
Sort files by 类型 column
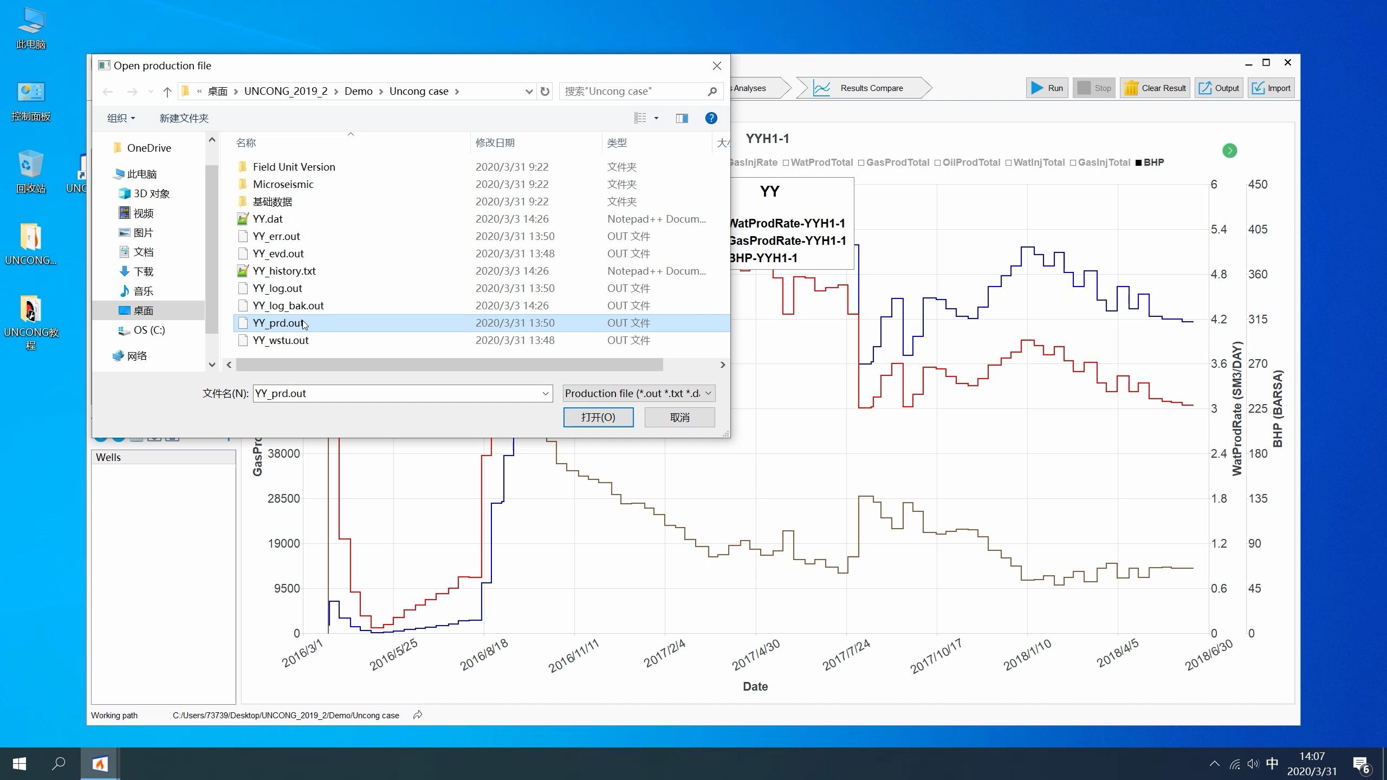[617, 143]
